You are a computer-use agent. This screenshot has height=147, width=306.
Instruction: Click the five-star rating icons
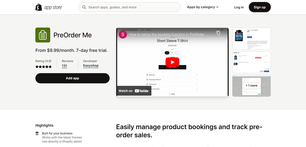(x=44, y=67)
